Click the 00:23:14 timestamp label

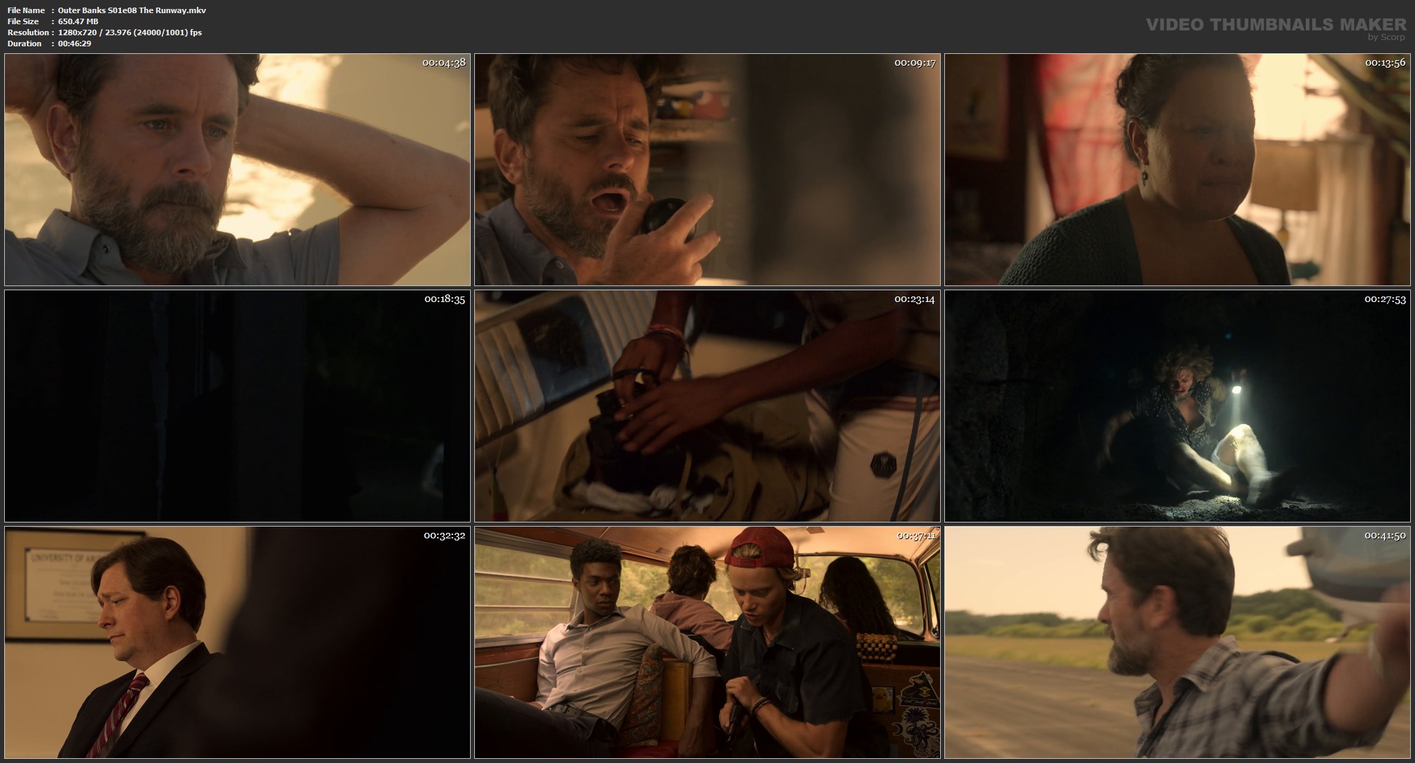pyautogui.click(x=914, y=299)
